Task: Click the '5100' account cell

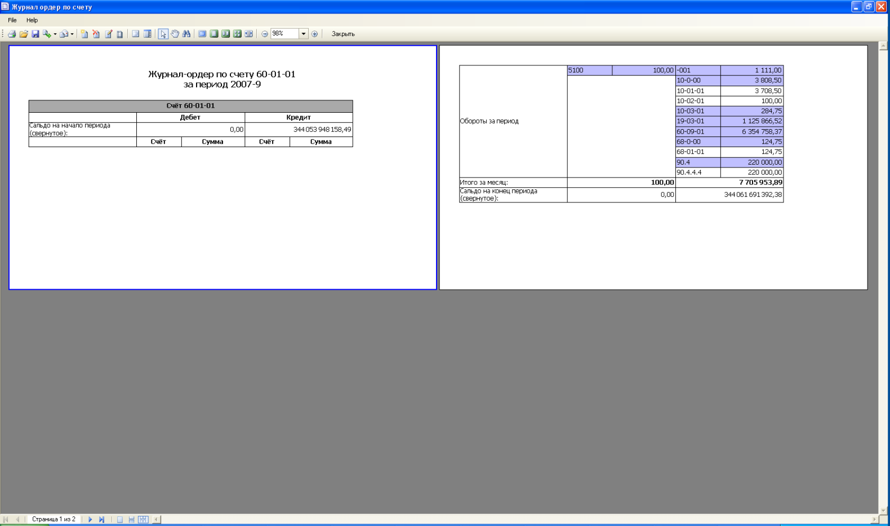Action: (x=590, y=70)
